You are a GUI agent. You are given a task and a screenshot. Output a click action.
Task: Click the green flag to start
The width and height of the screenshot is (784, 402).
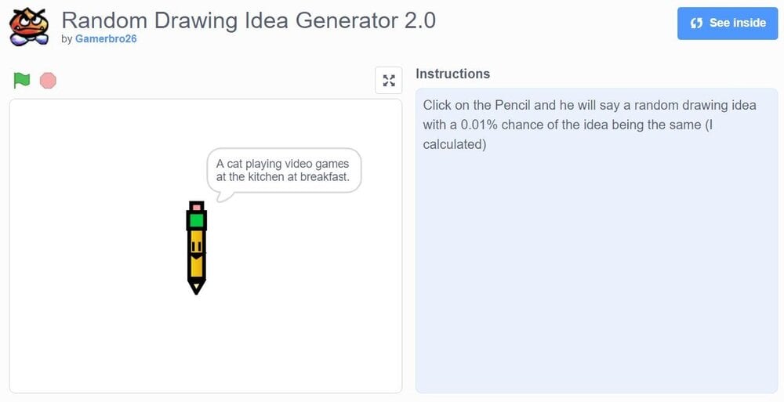tap(22, 80)
